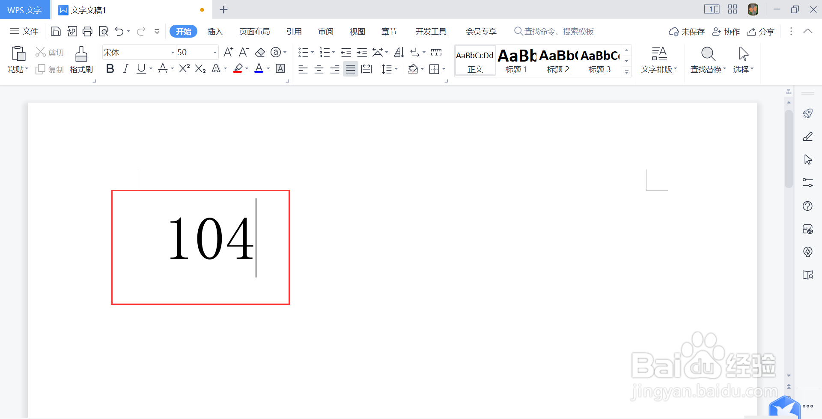Expand the bullet list dropdown arrow
The height and width of the screenshot is (419, 822).
(x=313, y=53)
